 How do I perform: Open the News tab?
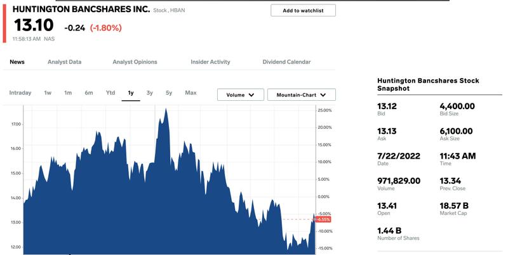click(x=17, y=62)
